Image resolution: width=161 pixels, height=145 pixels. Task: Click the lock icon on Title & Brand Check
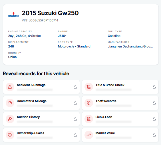click(154, 87)
